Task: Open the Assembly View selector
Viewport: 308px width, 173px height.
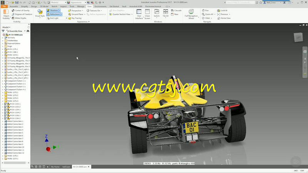Action: (16, 31)
